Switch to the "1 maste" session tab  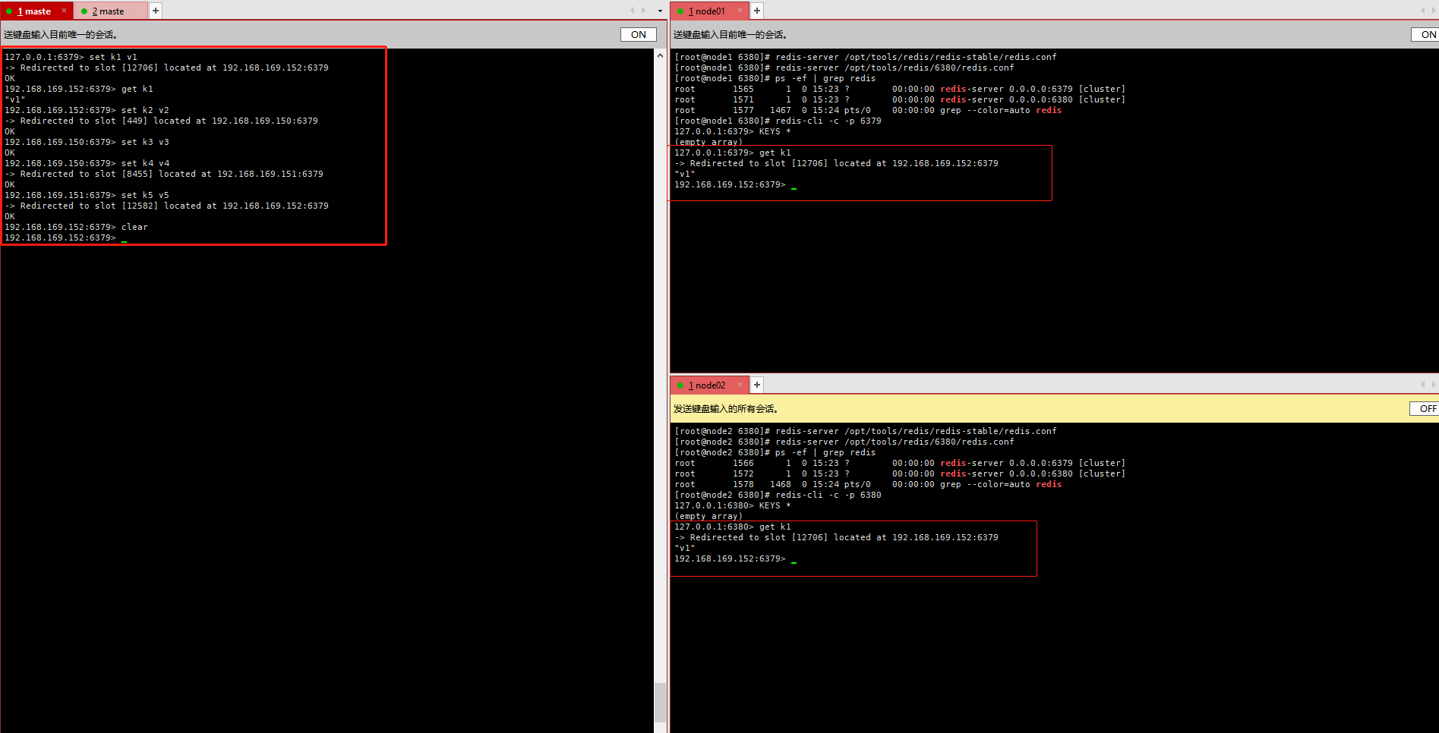(x=35, y=11)
